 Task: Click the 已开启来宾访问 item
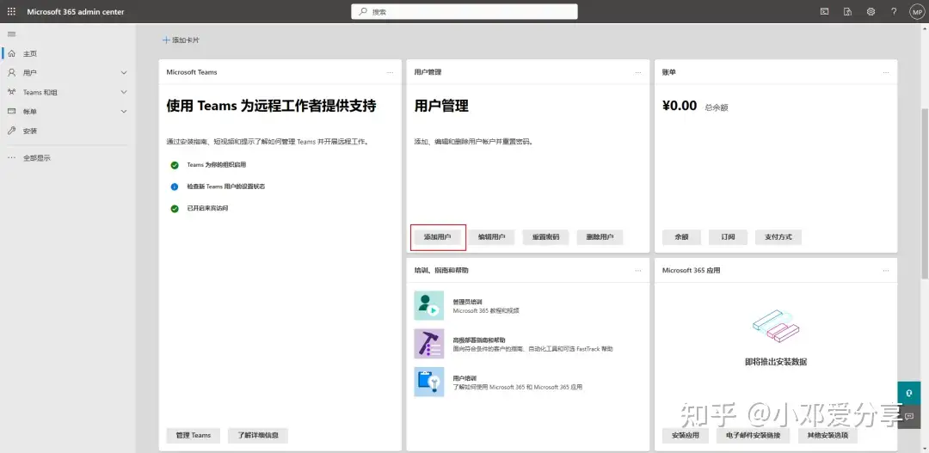pos(207,208)
